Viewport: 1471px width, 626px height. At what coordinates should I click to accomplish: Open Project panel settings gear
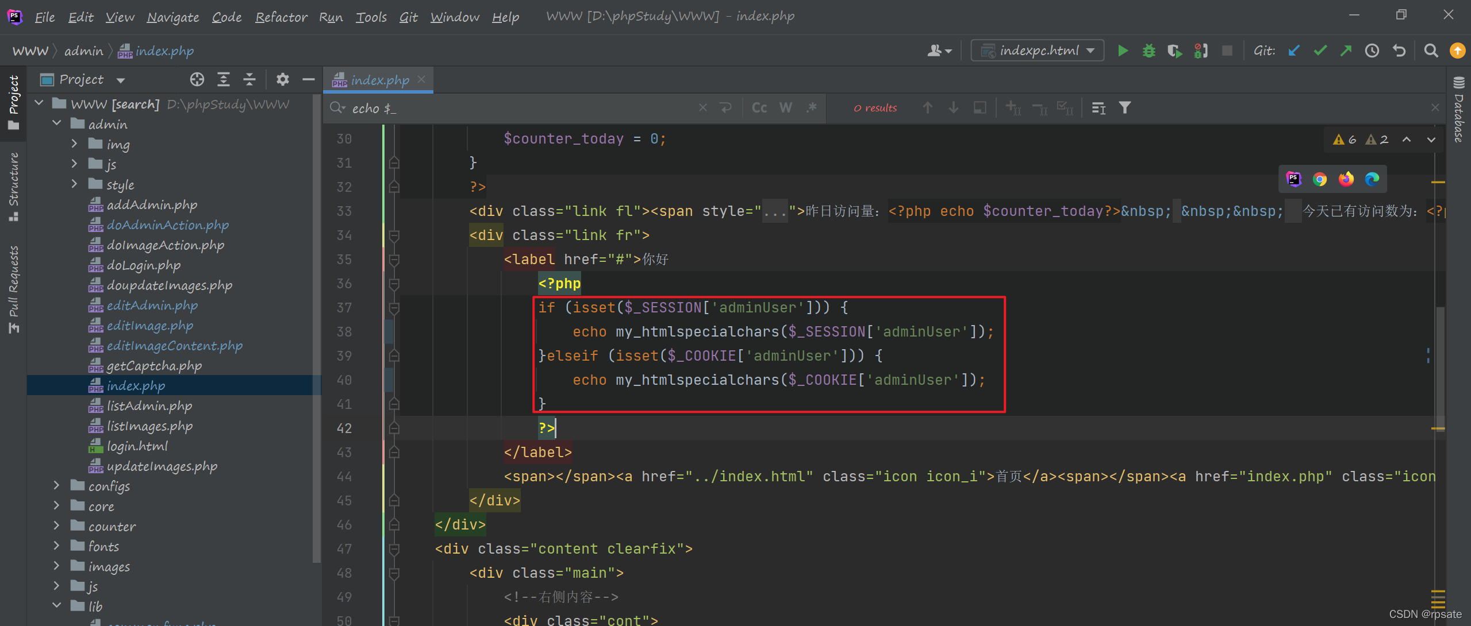tap(282, 79)
